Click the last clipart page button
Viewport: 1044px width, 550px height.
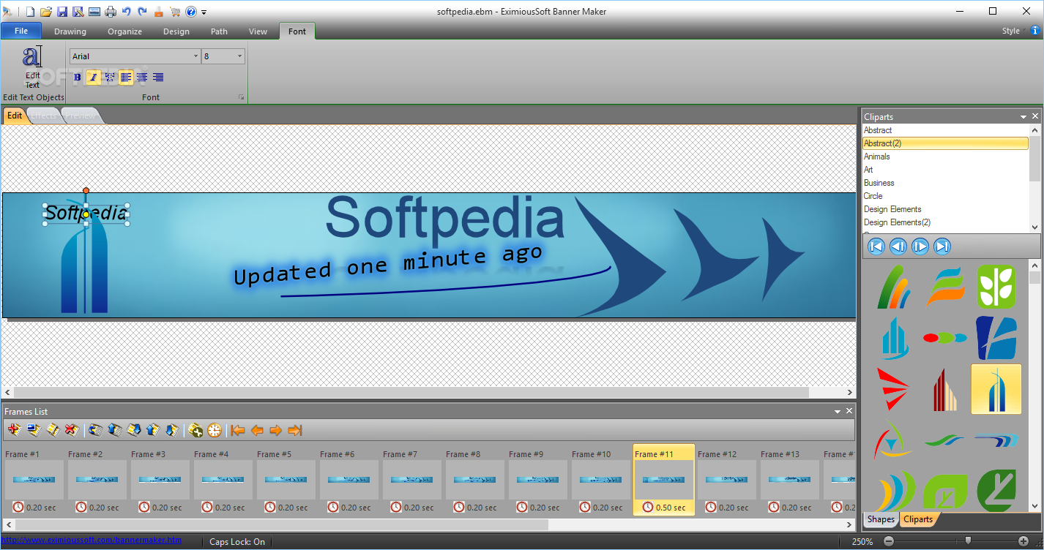942,246
